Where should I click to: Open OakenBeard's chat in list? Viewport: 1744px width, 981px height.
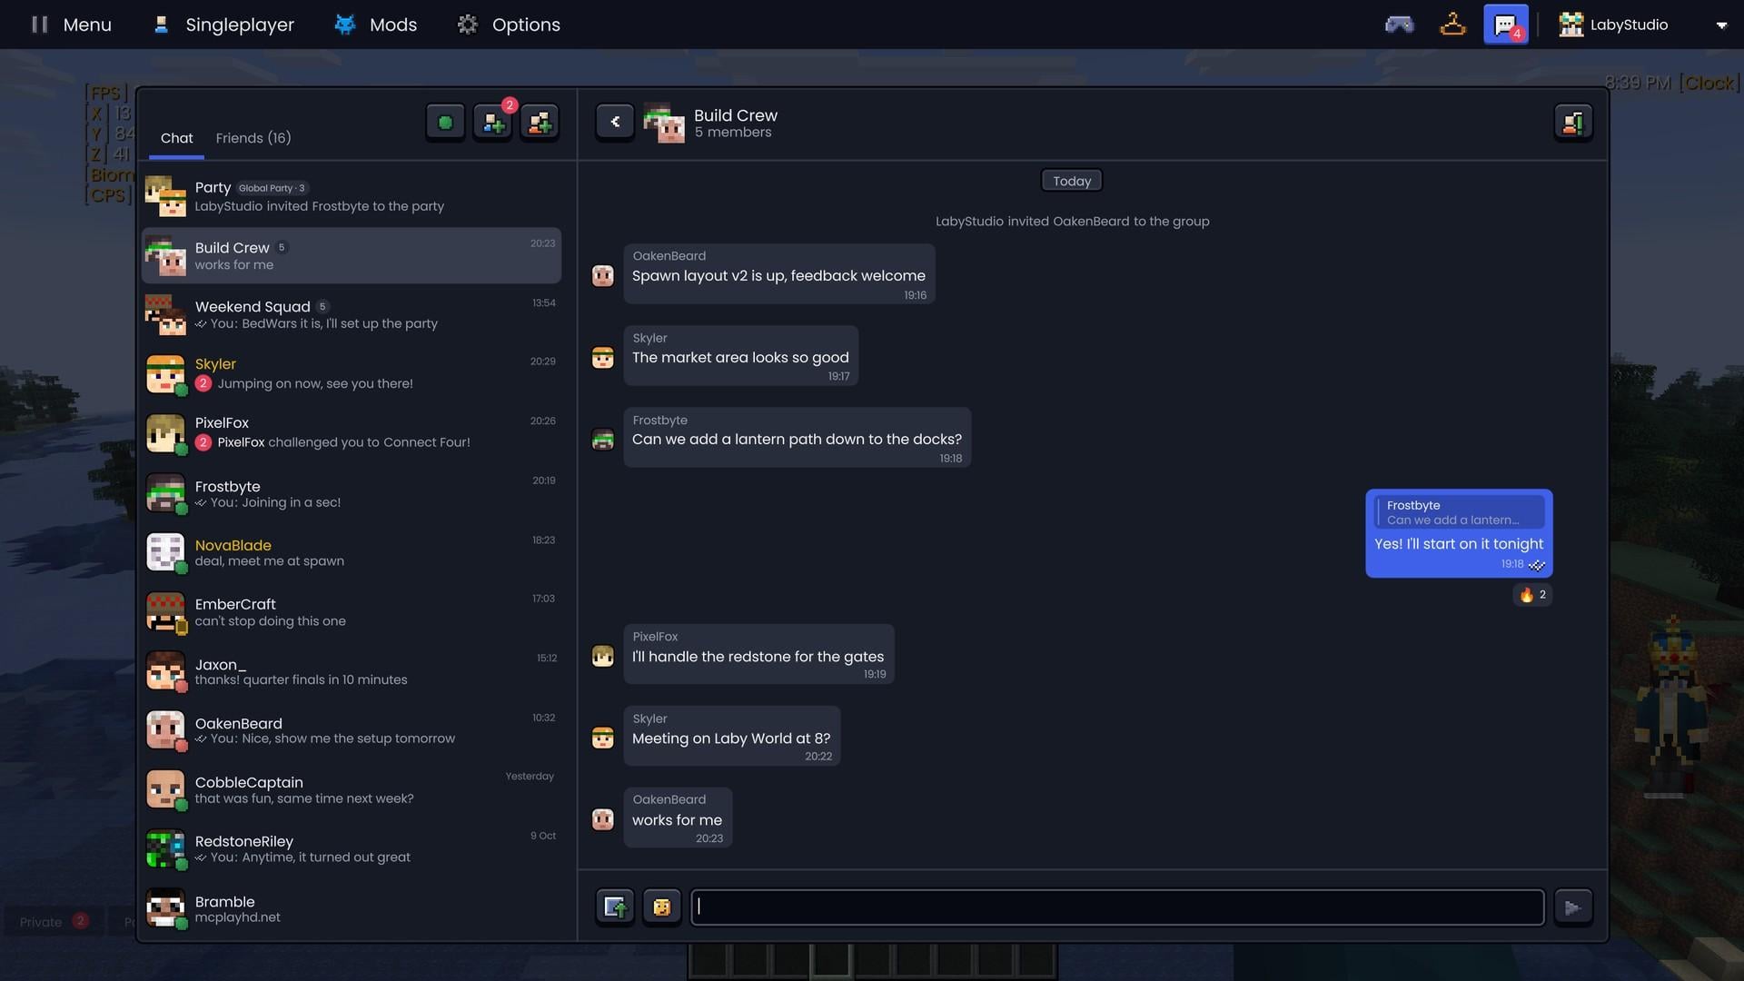coord(352,730)
